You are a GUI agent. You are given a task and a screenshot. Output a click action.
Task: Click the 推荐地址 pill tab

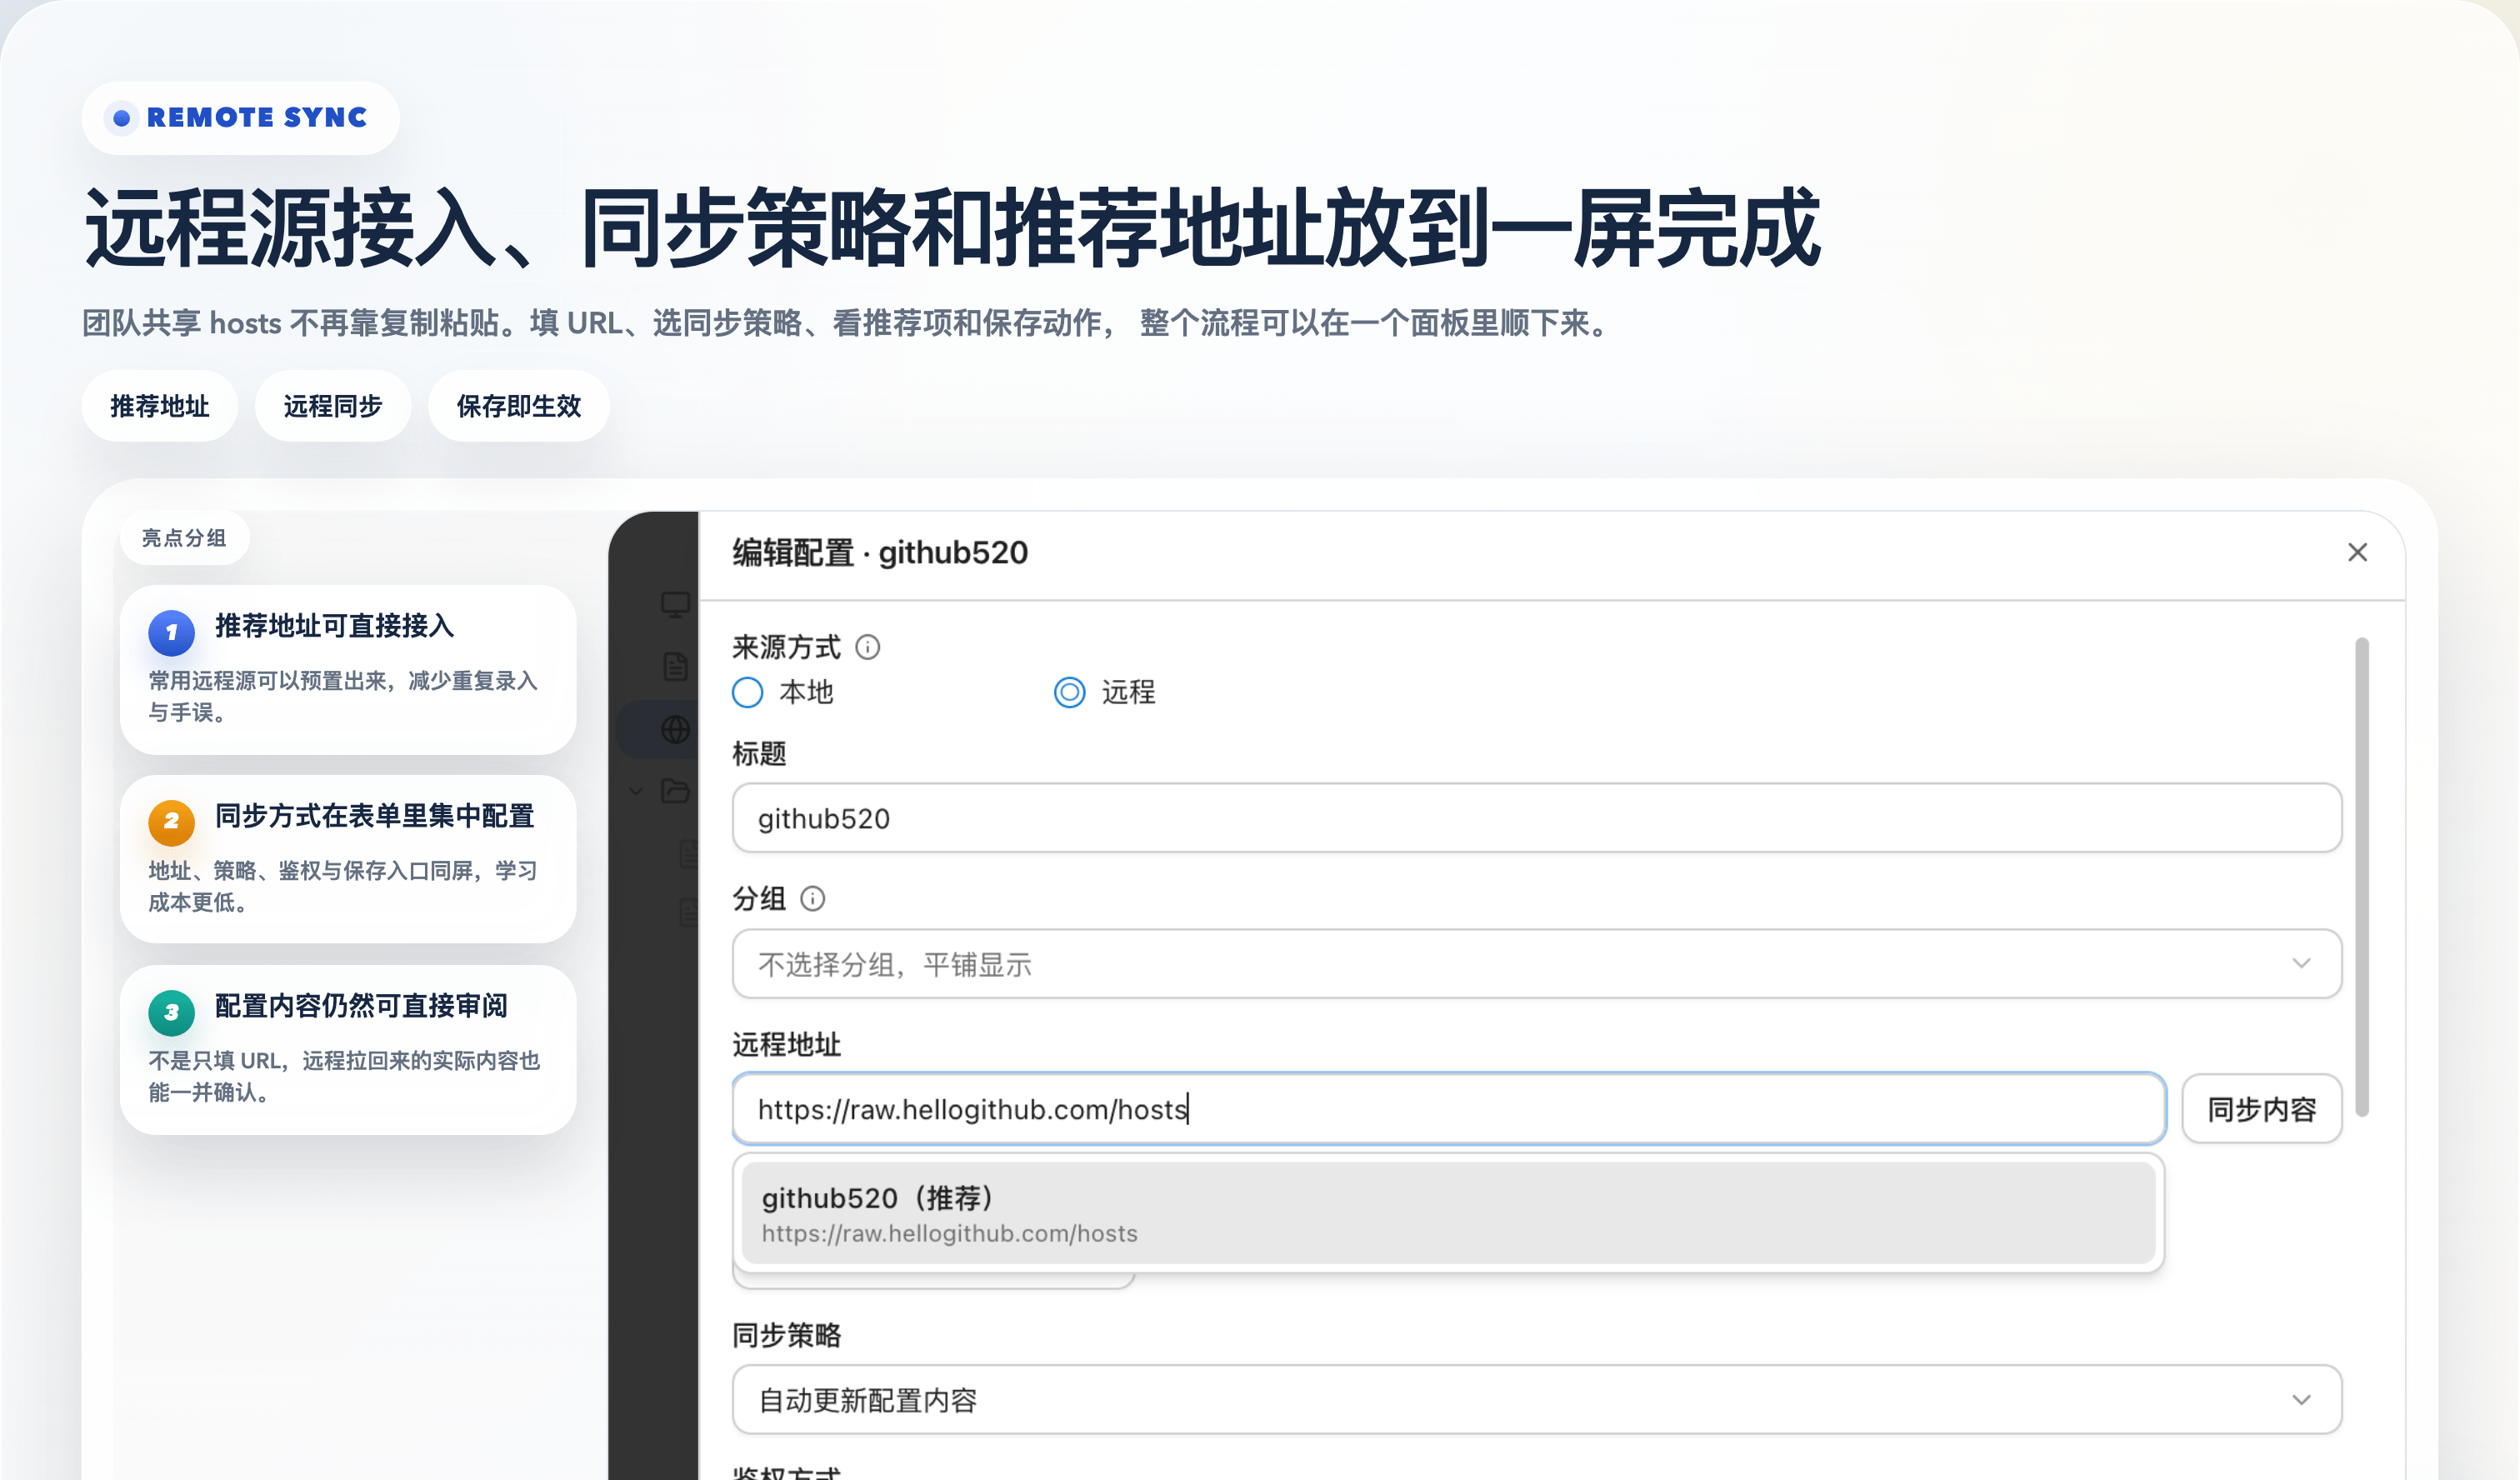coord(160,406)
